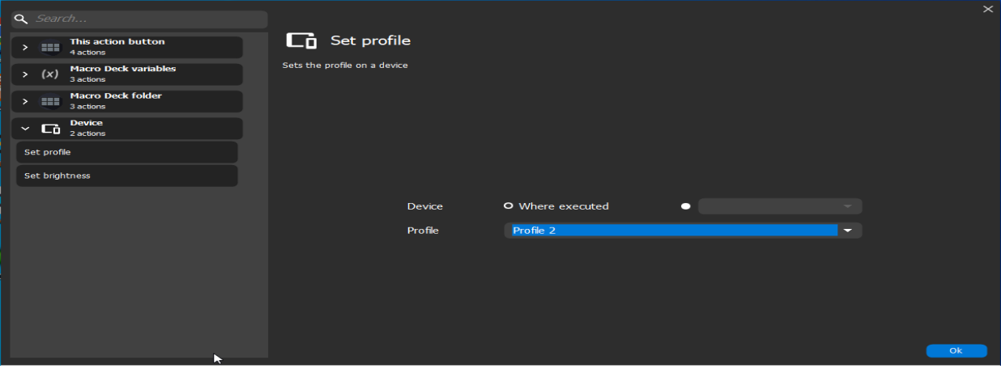Expand the Macro Deck variables chevron
Viewport: 1001px width, 390px height.
pos(25,74)
